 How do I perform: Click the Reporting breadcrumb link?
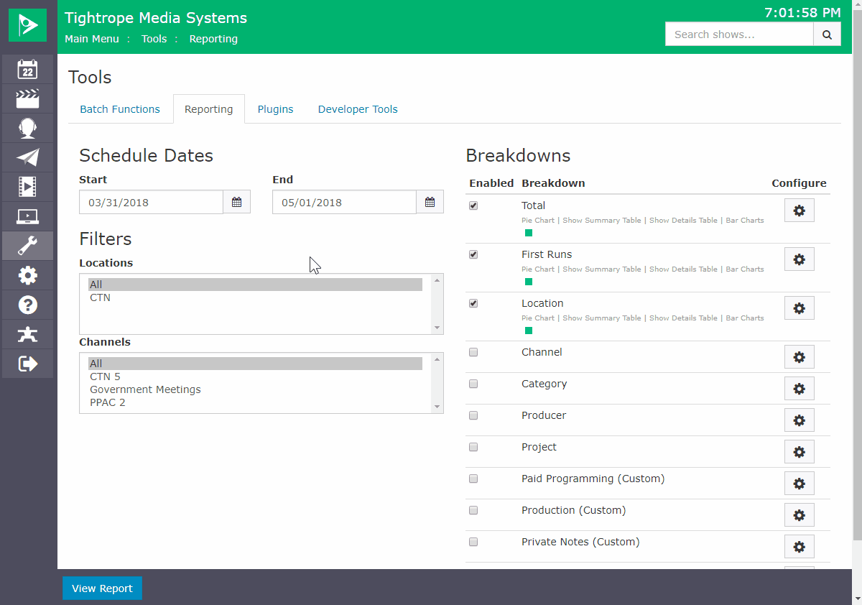[213, 39]
